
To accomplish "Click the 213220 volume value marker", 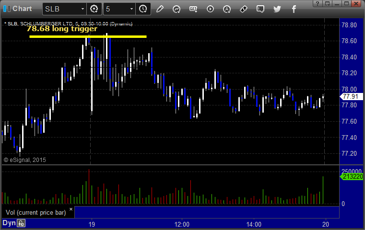I will pos(352,176).
